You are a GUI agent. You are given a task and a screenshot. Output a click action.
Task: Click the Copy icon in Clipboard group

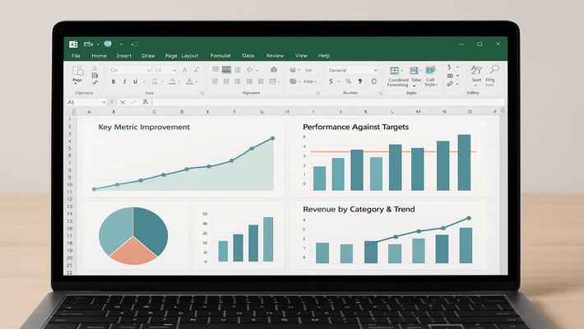point(95,76)
